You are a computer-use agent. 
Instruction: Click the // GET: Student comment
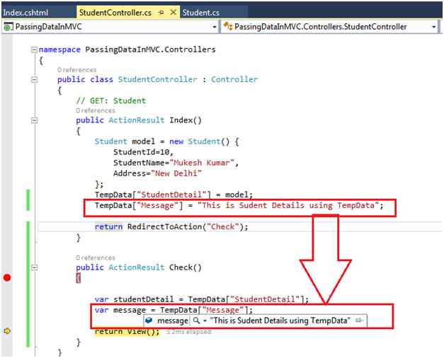coord(111,100)
